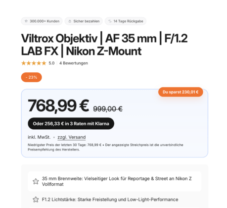Viewport: 227px width, 208px height.
Task: Click the lock icon beside Sicher bezahlen
Action: pos(70,21)
